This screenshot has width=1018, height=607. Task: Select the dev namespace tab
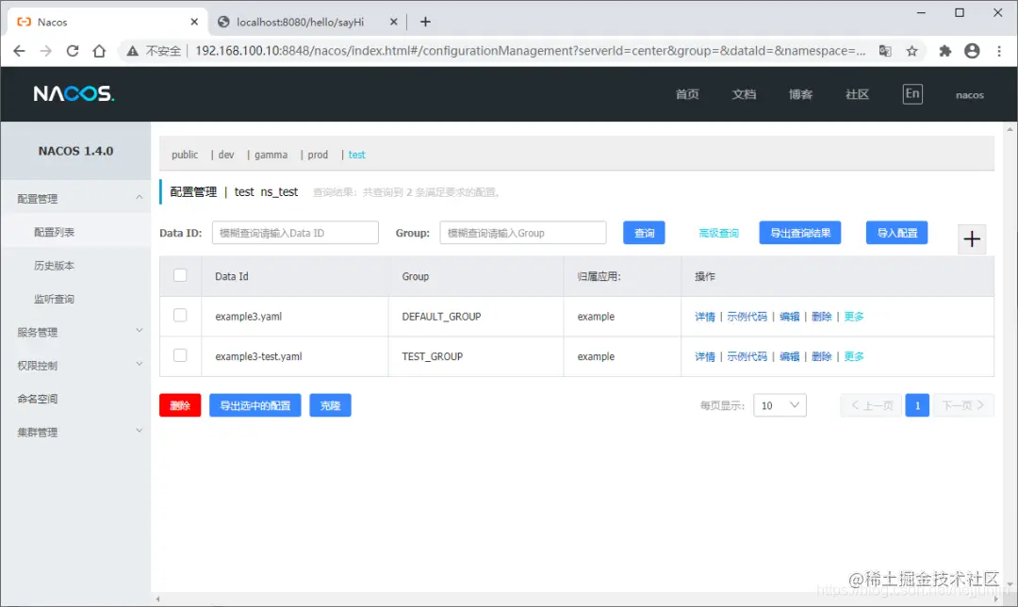click(226, 155)
